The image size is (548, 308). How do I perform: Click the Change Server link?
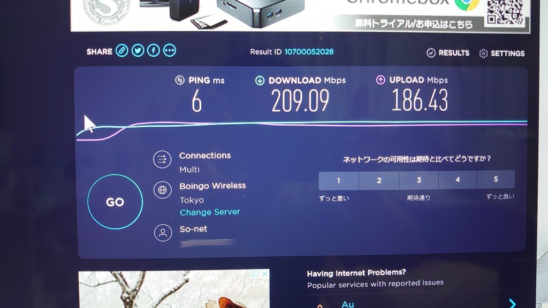point(210,212)
